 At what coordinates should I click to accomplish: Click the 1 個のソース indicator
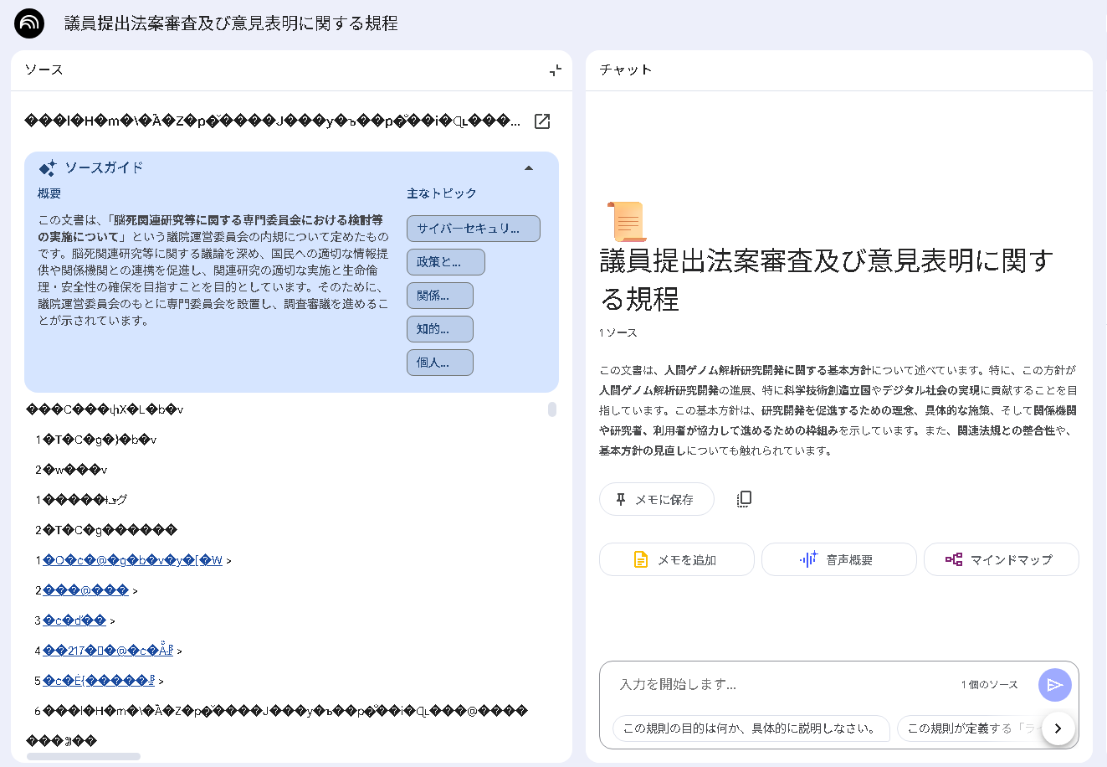coord(990,685)
